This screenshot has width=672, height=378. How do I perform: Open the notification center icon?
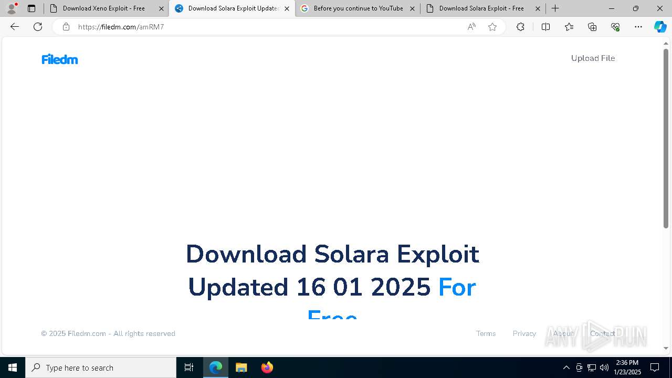pos(655,367)
